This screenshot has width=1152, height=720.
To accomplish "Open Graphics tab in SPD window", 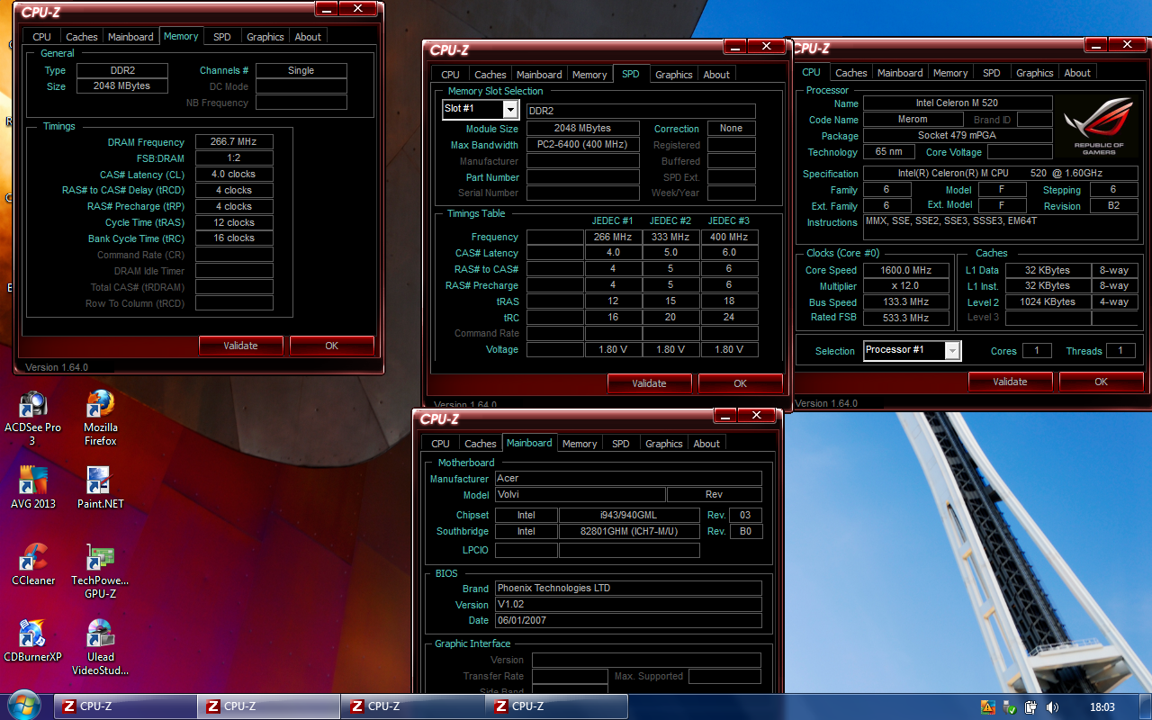I will [674, 75].
